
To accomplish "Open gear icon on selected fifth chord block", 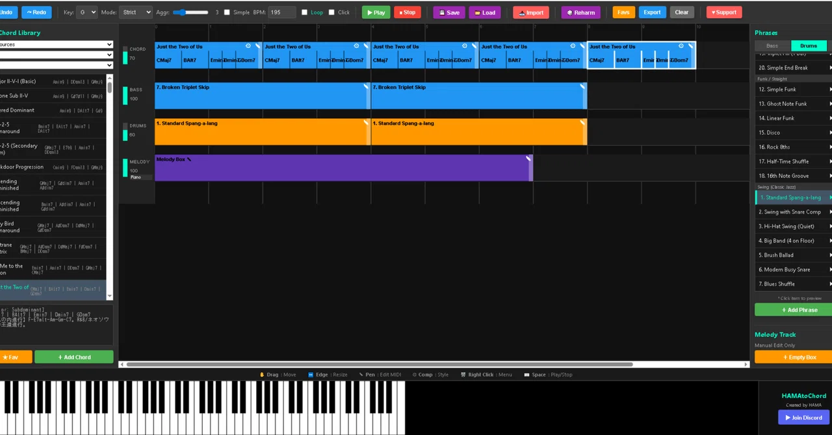I will coord(681,46).
